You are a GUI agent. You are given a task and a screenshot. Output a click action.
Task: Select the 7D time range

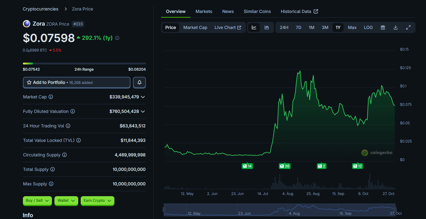298,27
